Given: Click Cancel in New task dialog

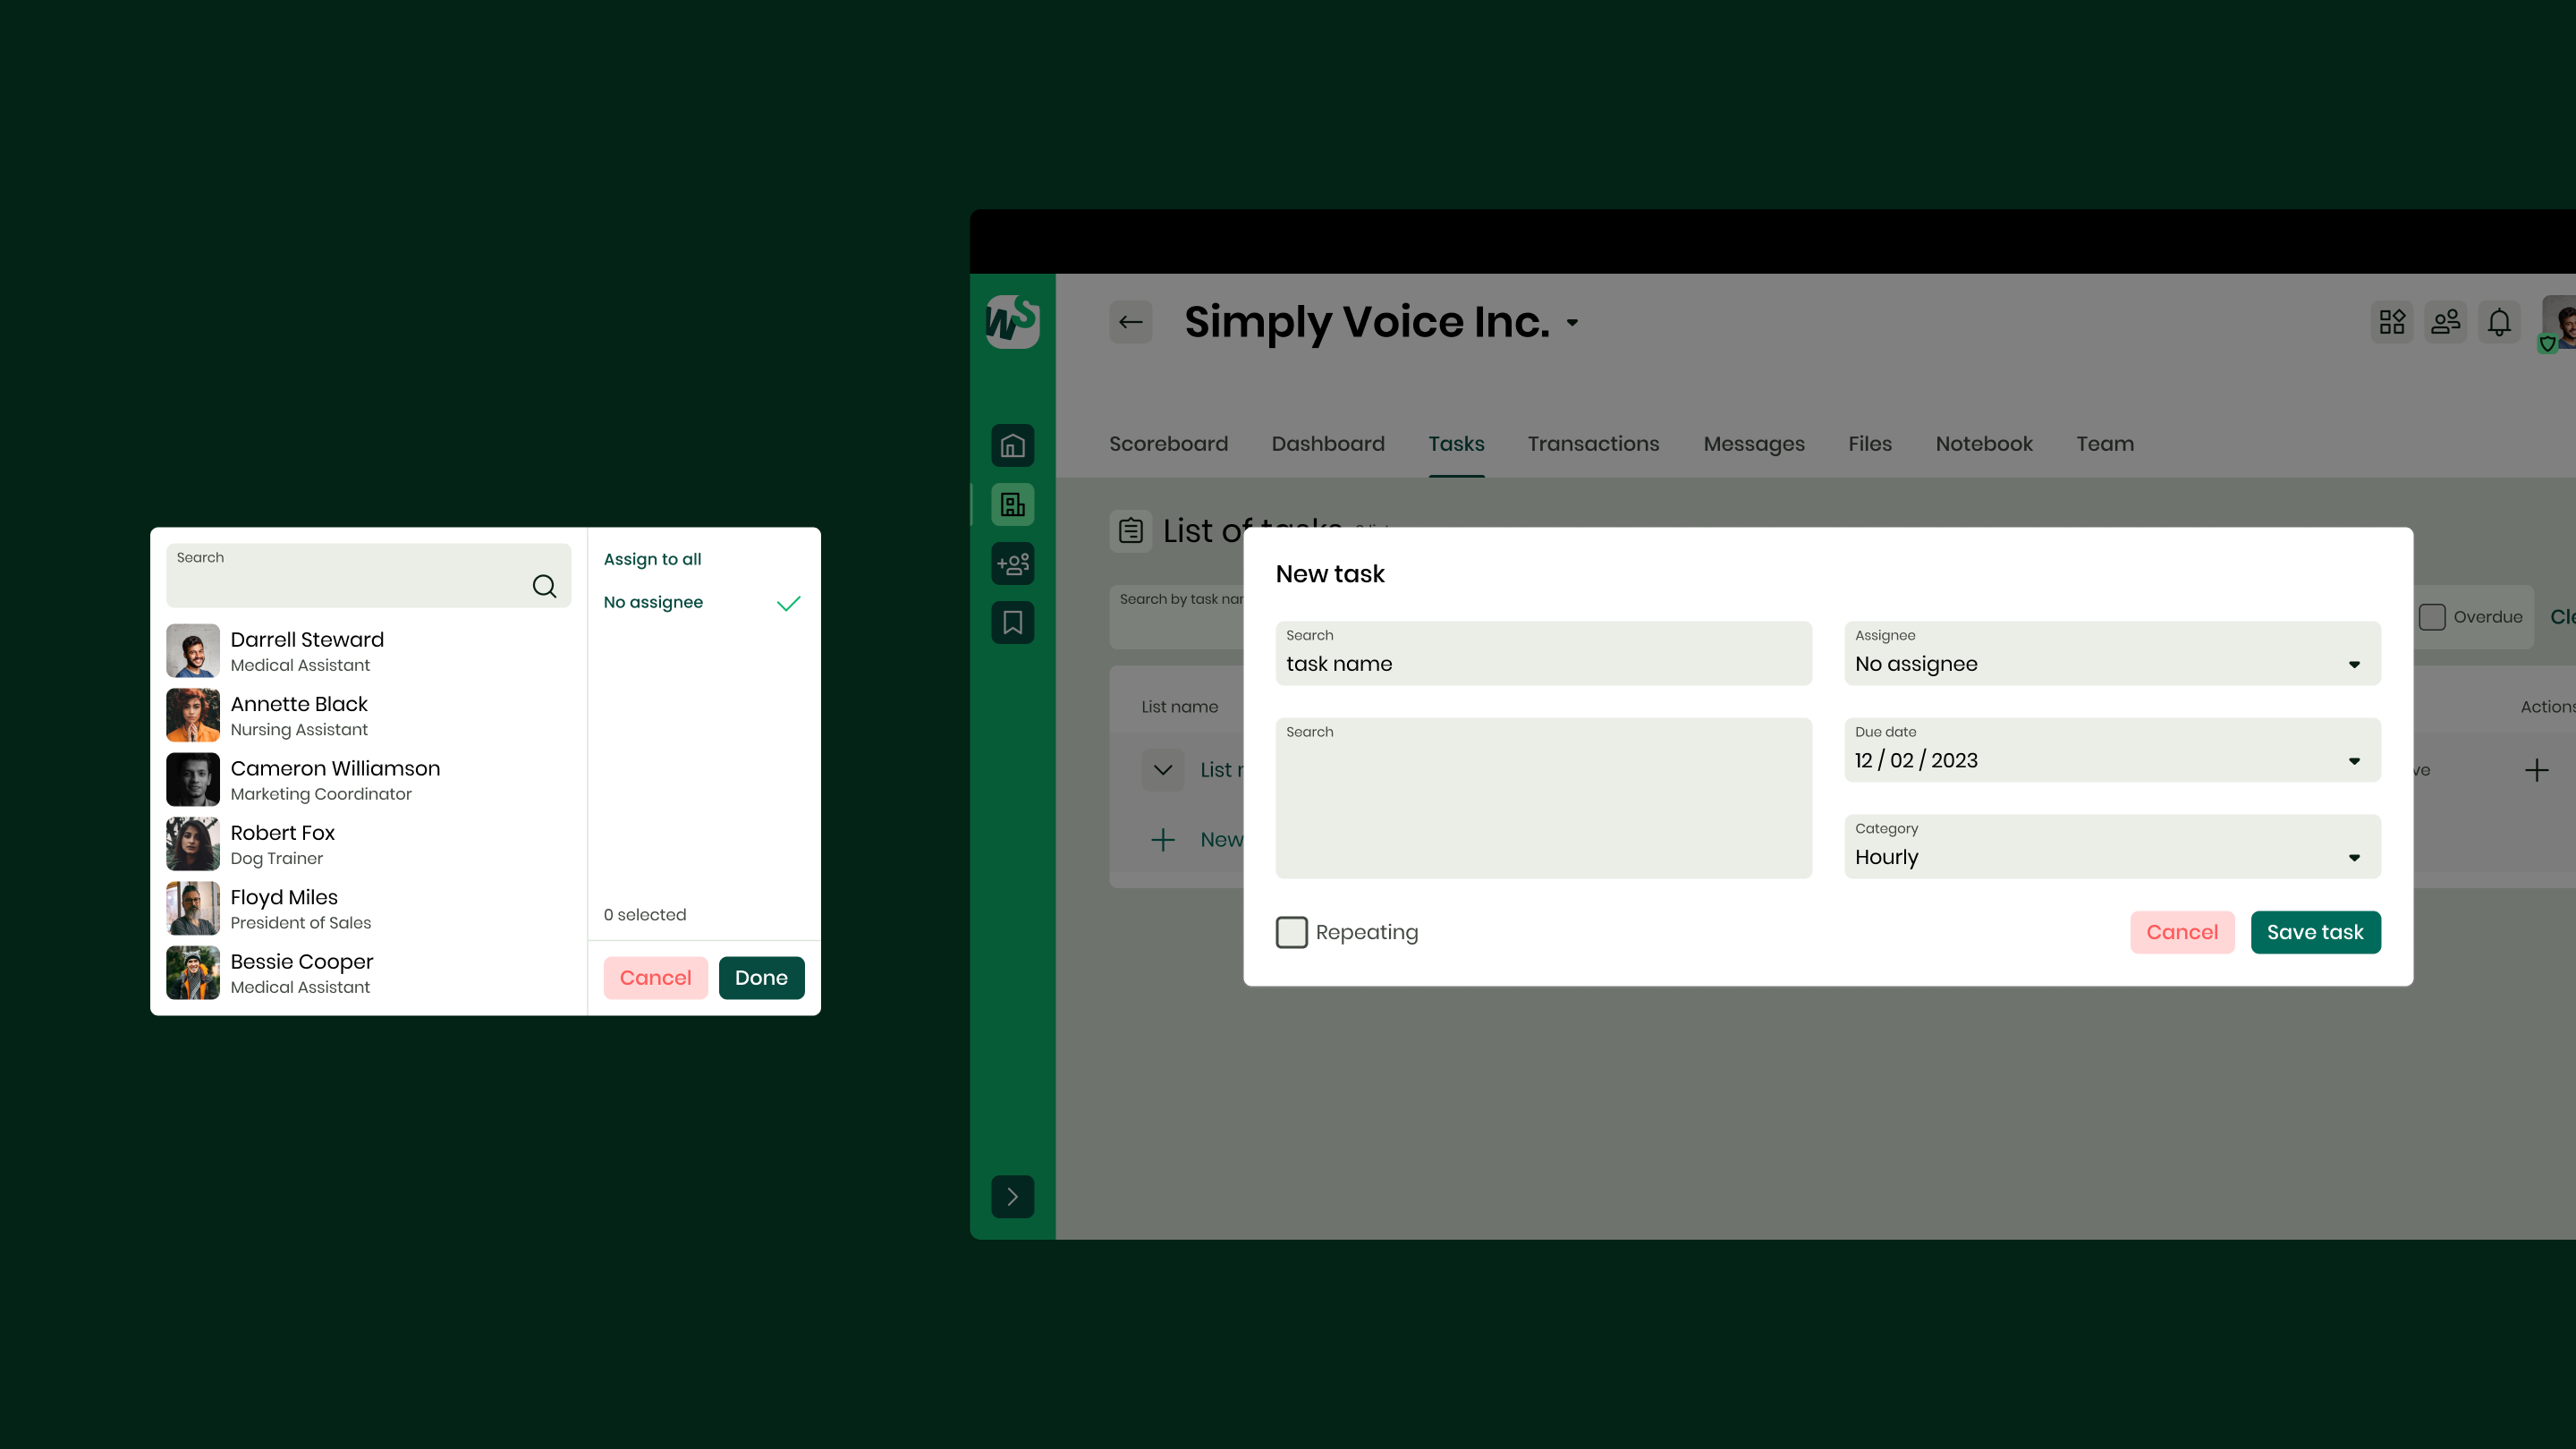Looking at the screenshot, I should pyautogui.click(x=2182, y=932).
